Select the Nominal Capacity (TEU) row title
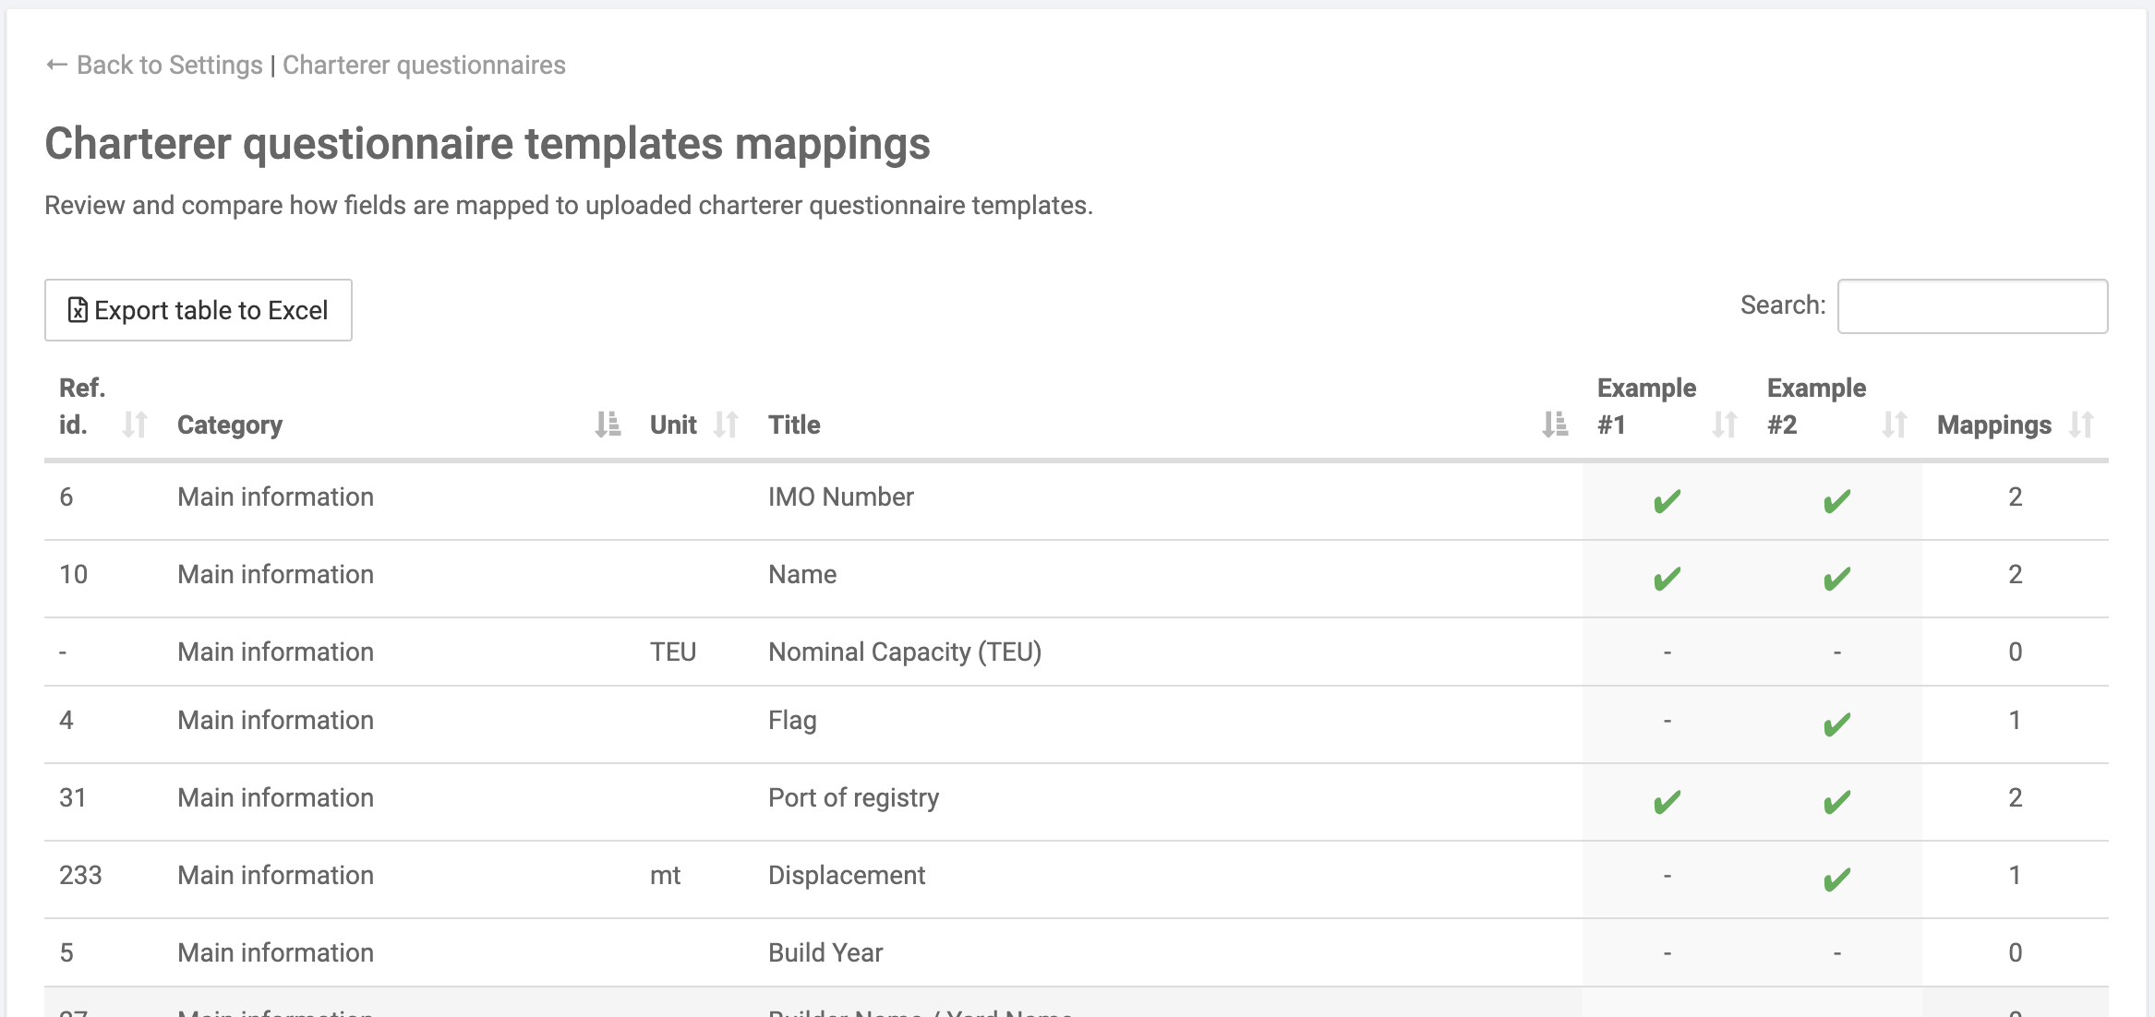The image size is (2155, 1017). (x=905, y=652)
